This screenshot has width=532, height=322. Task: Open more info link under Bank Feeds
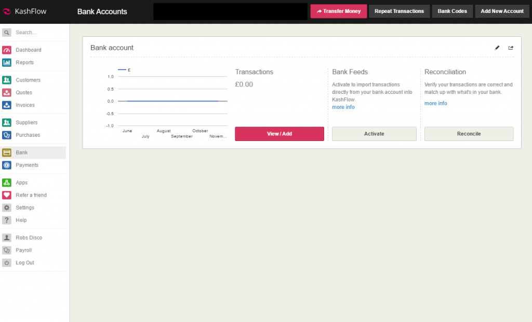pos(343,107)
